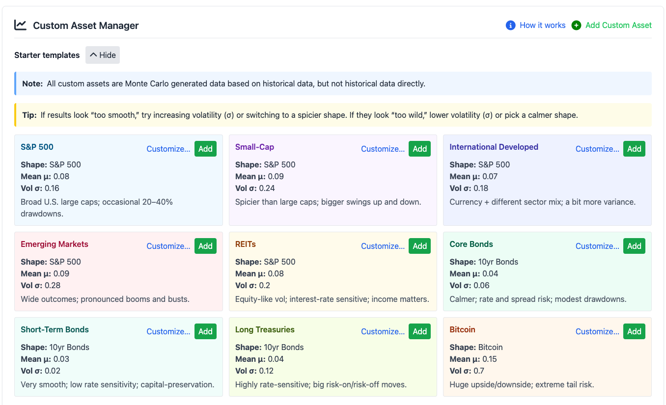Viewport: 666px width, 405px height.
Task: Open Customize for the S&P 500 template
Action: pos(168,149)
